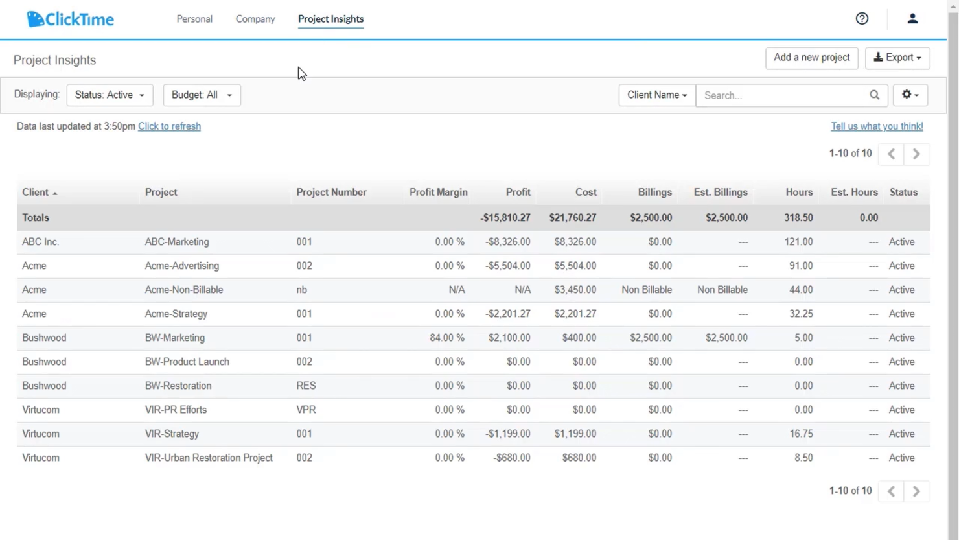
Task: Open the Status: Active filter dropdown
Action: coord(109,95)
